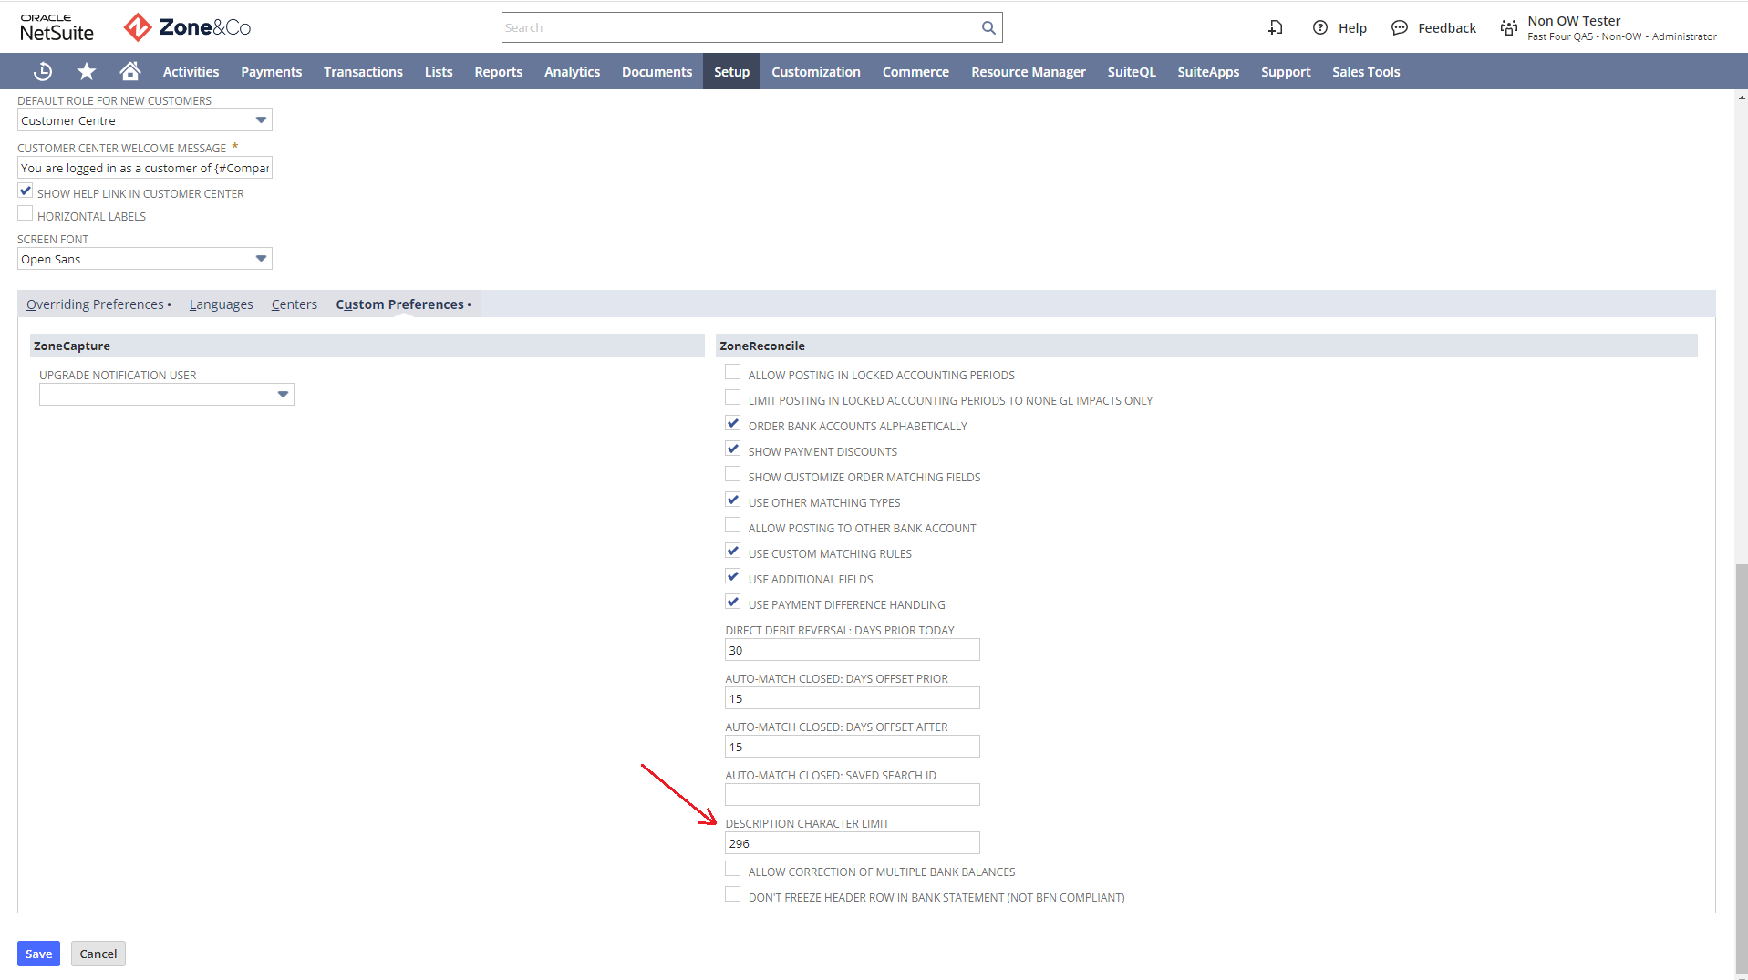Screen dimensions: 1748x980
Task: Click Auto-Match Closed Days Offset Prior field
Action: [853, 698]
